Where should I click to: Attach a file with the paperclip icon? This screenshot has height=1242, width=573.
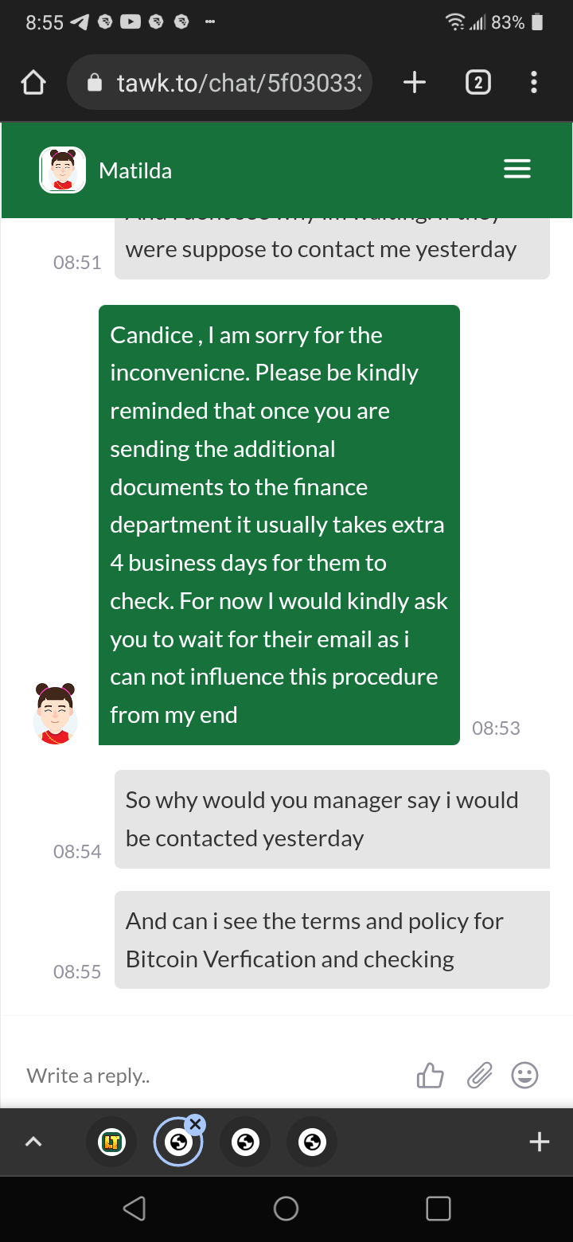point(479,1076)
